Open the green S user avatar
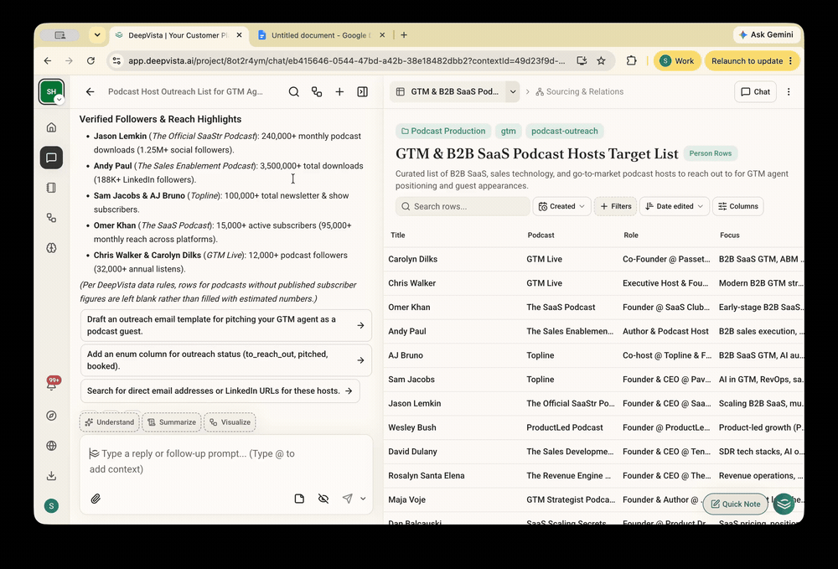838x569 pixels. pyautogui.click(x=51, y=506)
